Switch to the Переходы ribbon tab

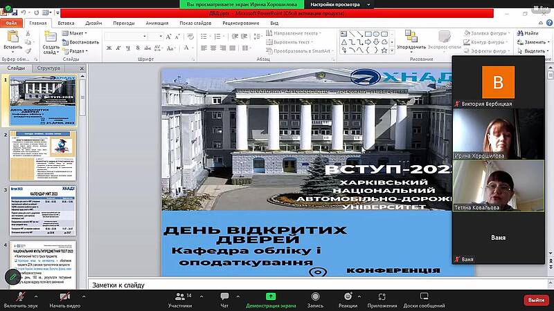point(124,23)
